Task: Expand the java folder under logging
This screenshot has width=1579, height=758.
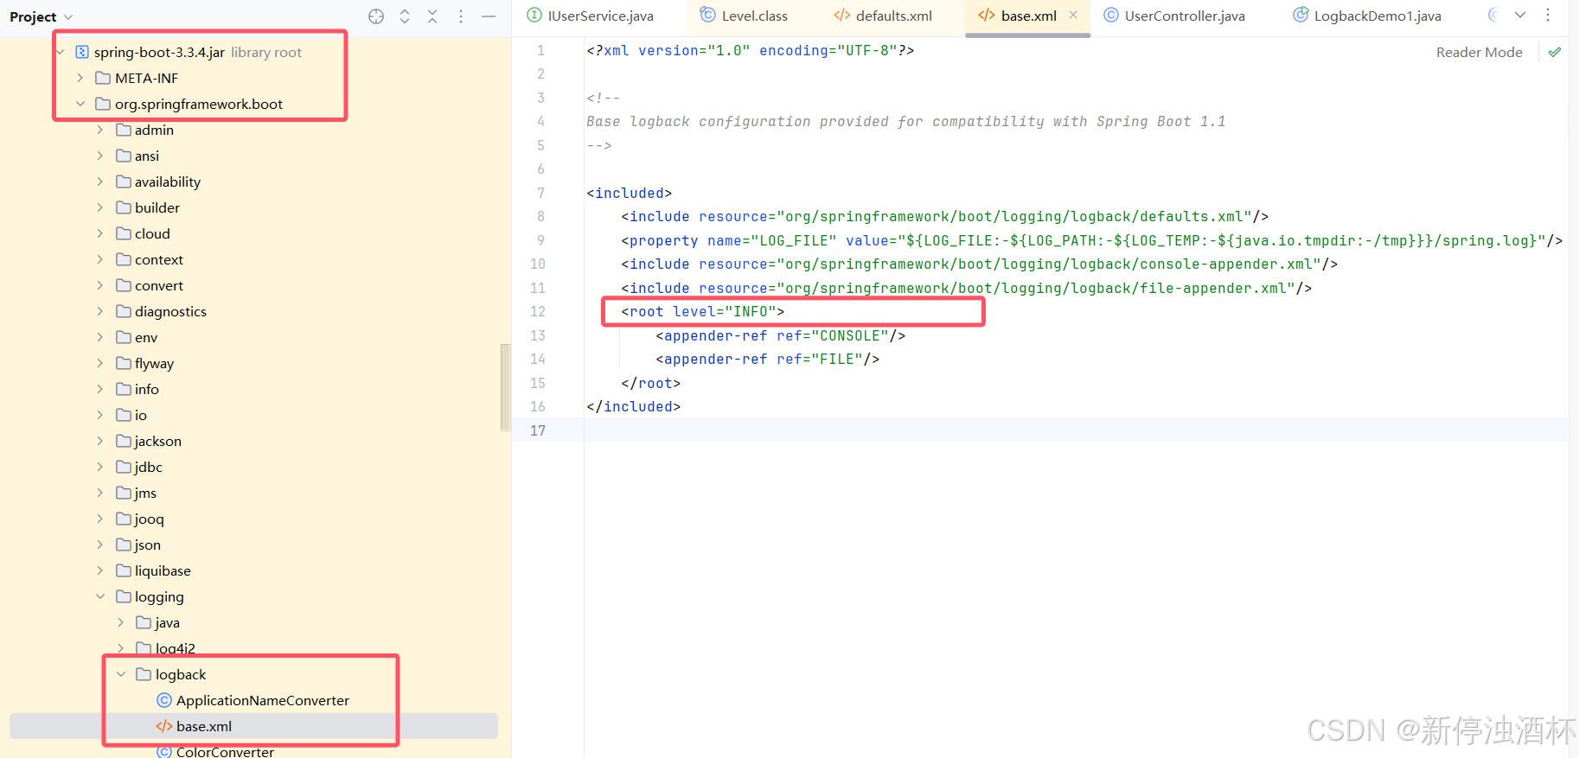Action: [121, 622]
